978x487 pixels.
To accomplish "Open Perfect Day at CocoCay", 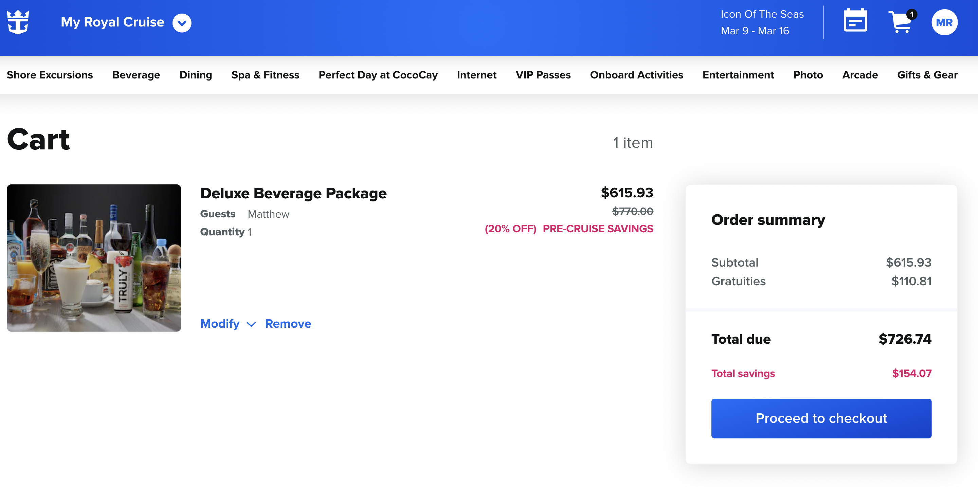I will click(378, 75).
